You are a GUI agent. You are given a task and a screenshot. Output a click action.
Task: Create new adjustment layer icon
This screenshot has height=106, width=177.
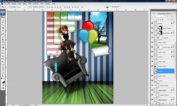tap(163, 104)
